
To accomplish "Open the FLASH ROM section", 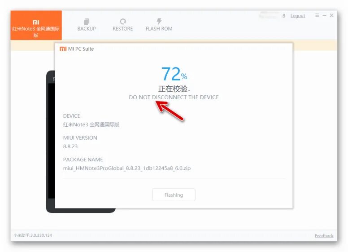I will click(159, 25).
